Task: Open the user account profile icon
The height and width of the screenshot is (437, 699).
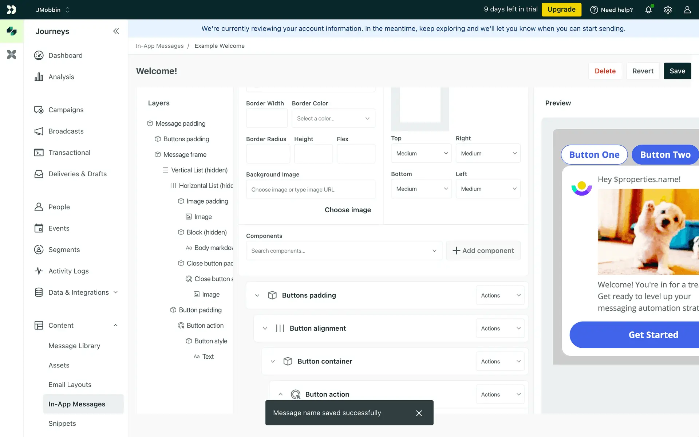Action: pos(687,10)
